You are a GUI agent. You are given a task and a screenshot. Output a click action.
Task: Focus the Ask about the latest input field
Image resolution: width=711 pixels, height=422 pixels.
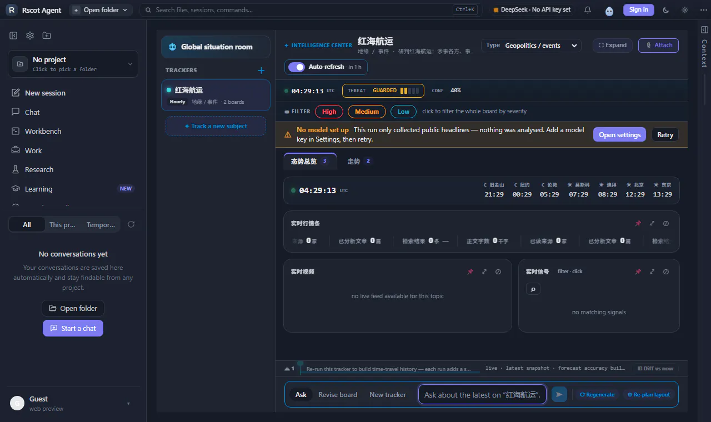coord(482,395)
